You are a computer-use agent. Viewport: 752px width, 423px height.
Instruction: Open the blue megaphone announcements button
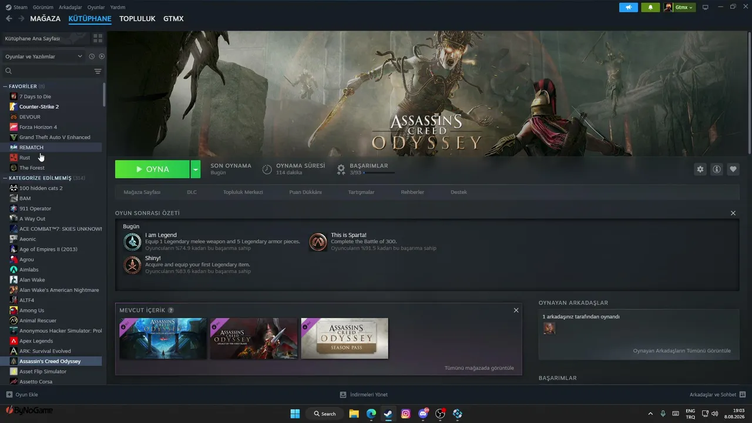pyautogui.click(x=629, y=8)
